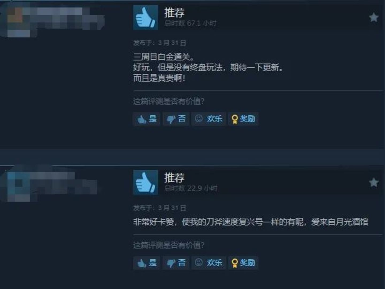Vote 否 (not helpful) on the 22.9-hour review
The height and width of the screenshot is (289, 385).
tap(176, 263)
